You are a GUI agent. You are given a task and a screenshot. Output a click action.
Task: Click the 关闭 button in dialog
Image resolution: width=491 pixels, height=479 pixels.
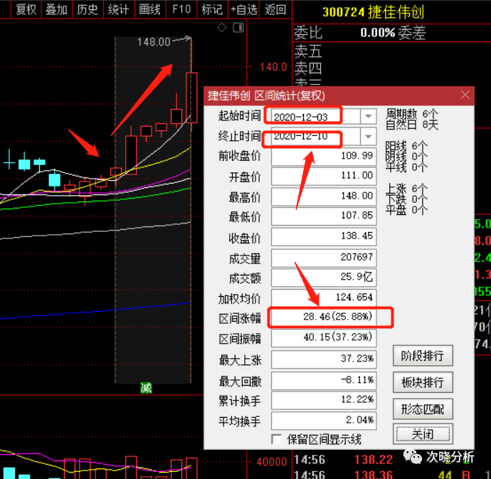point(423,434)
